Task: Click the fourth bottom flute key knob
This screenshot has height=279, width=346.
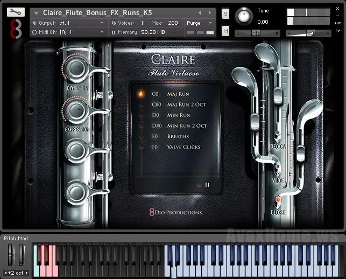Action: (76, 192)
